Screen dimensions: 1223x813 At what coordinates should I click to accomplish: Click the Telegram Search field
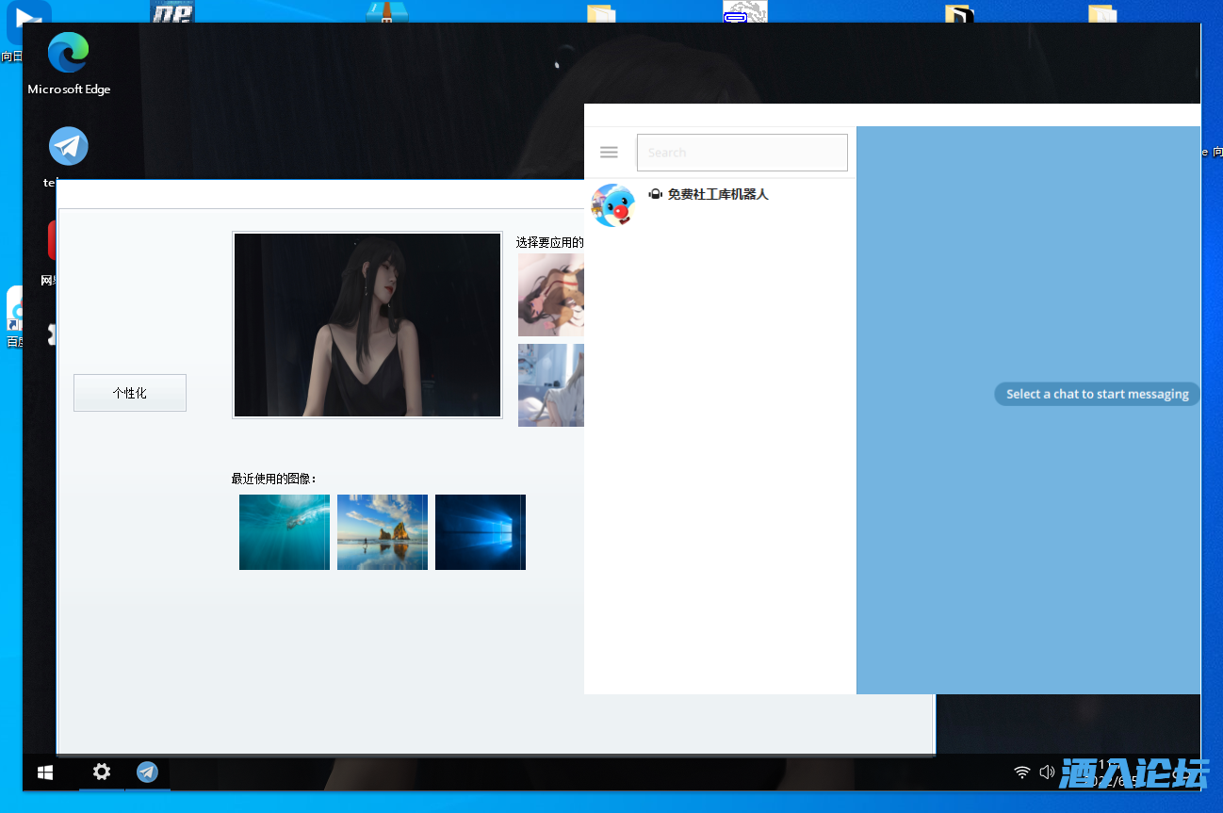point(742,153)
